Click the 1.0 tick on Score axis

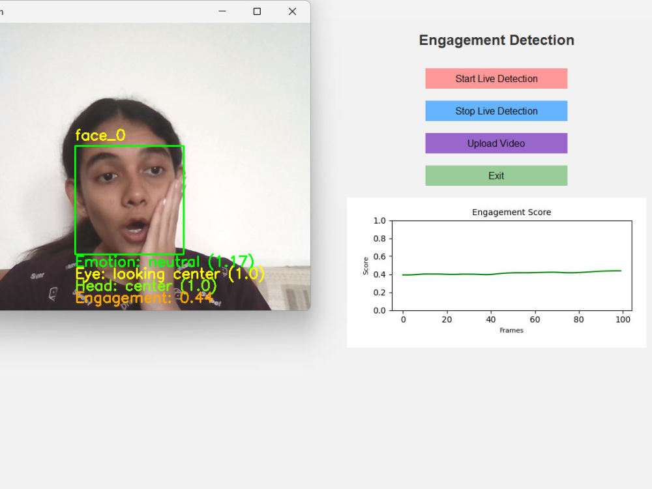(379, 220)
